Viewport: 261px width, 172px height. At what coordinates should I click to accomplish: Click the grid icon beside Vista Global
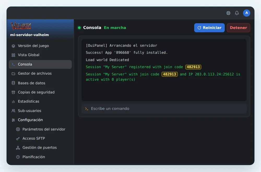click(x=13, y=55)
